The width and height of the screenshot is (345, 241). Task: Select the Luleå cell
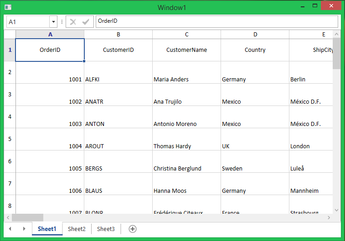(x=311, y=161)
